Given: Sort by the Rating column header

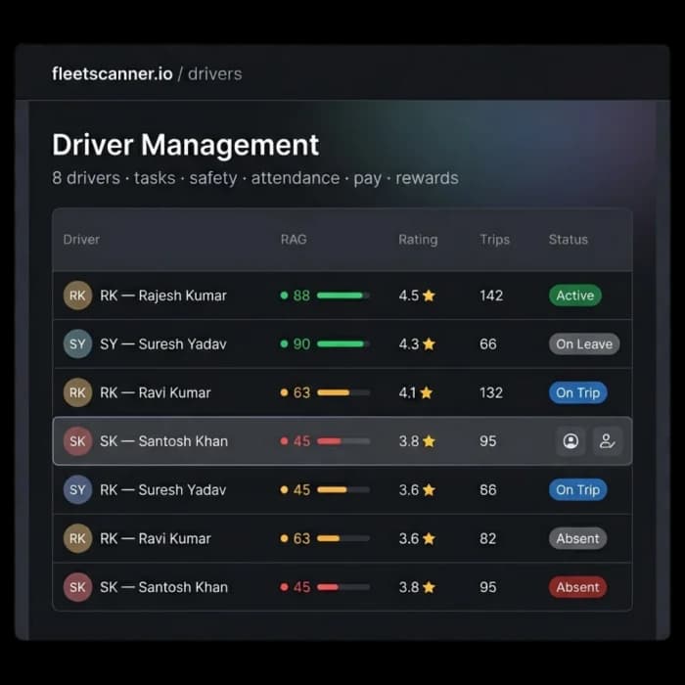Looking at the screenshot, I should pyautogui.click(x=418, y=240).
